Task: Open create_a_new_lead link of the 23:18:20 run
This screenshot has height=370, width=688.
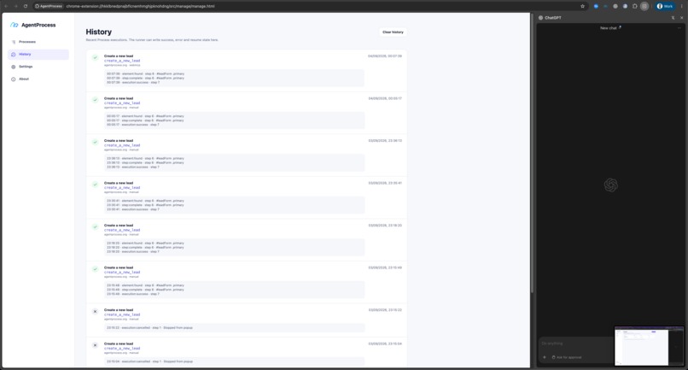Action: click(122, 230)
